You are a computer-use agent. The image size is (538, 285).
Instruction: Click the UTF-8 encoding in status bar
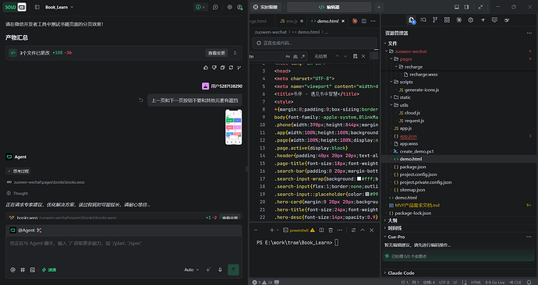pos(444,282)
